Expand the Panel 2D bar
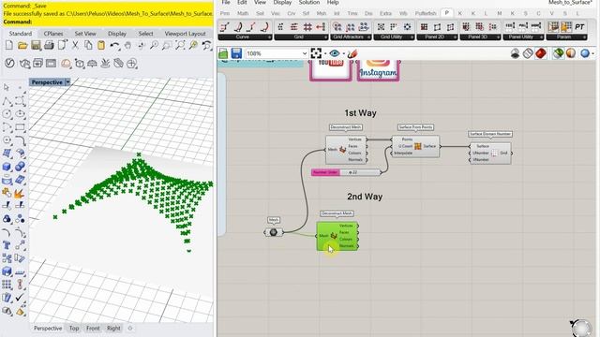Image resolution: width=600 pixels, height=337 pixels. [437, 37]
